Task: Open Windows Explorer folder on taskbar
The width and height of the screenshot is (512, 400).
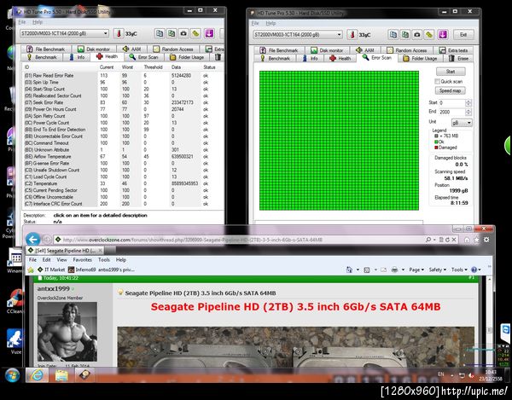Action: pyautogui.click(x=61, y=375)
